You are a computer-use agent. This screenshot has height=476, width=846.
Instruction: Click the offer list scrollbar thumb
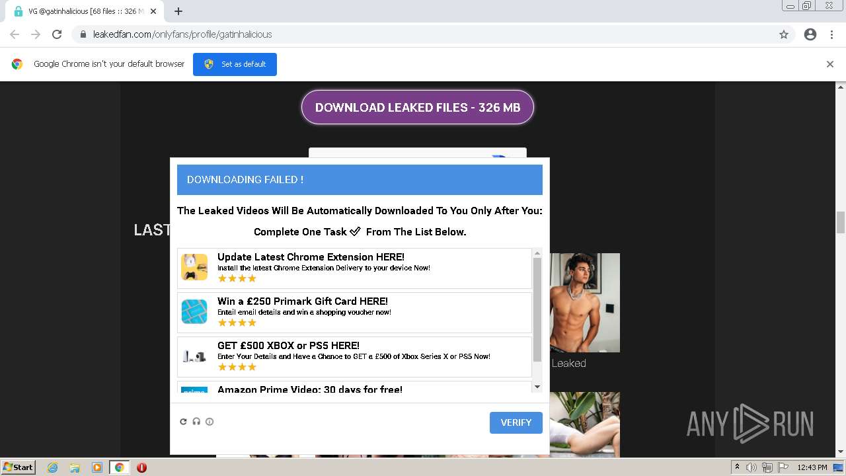coord(537,309)
